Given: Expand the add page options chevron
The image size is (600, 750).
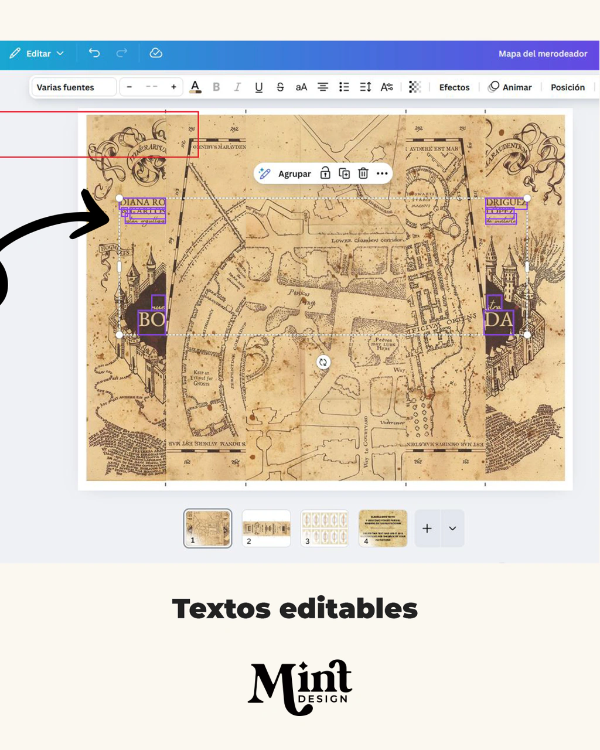Looking at the screenshot, I should 452,529.
